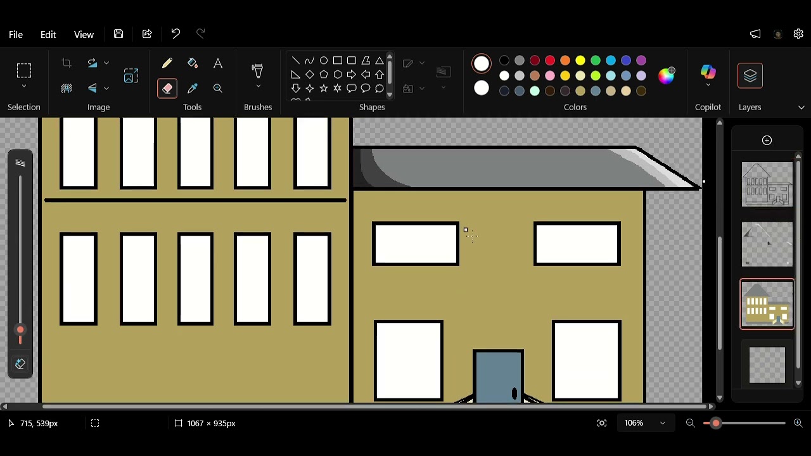Click the zoom out minus icon
Screen dimensions: 811x456
coord(691,423)
